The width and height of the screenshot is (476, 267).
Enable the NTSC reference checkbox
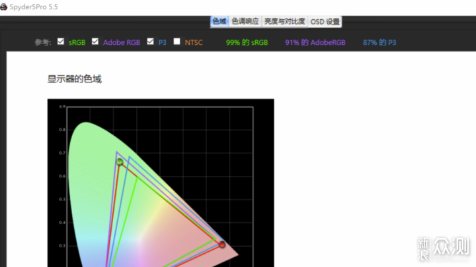point(177,42)
